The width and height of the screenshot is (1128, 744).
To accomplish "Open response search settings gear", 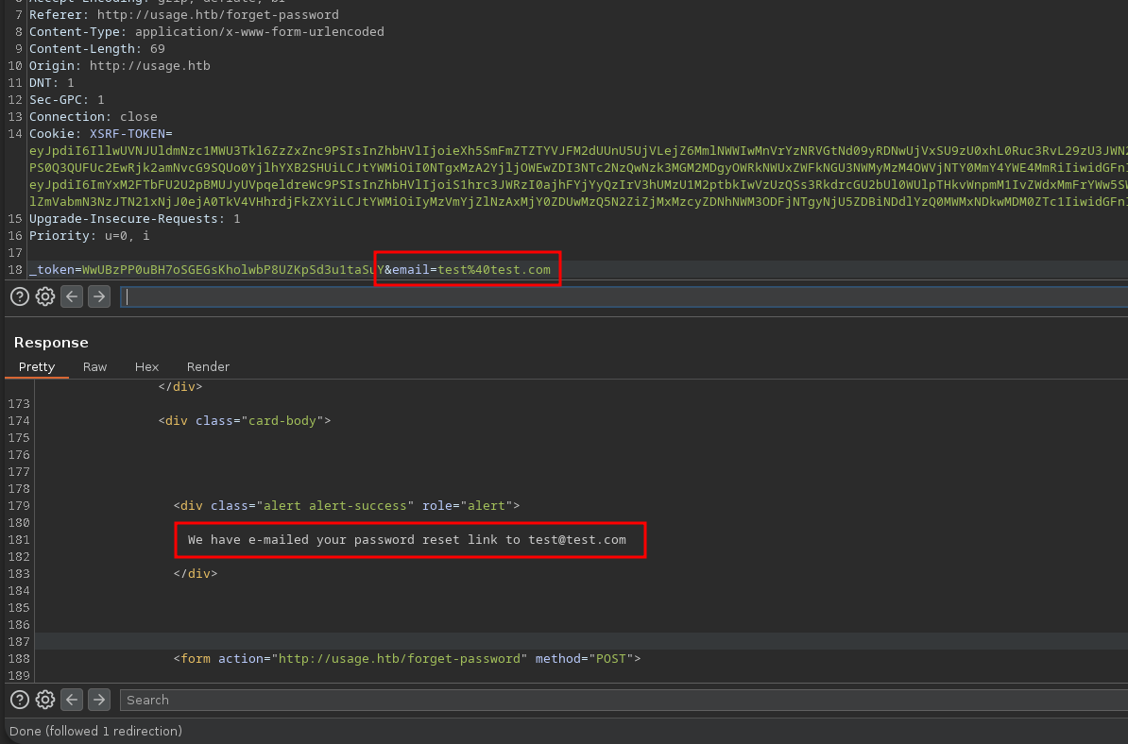I will [45, 700].
